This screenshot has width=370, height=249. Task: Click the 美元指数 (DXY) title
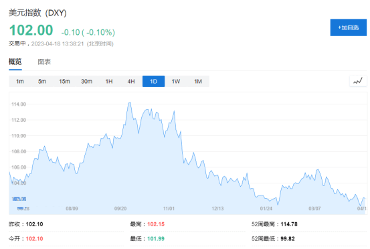click(x=37, y=13)
